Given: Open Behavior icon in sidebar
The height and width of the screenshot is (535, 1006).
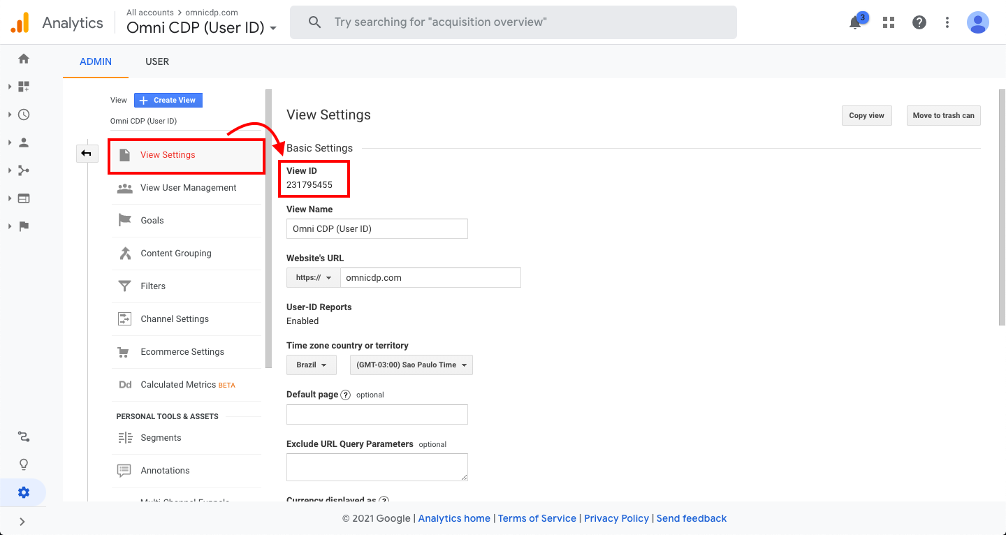Looking at the screenshot, I should (24, 198).
